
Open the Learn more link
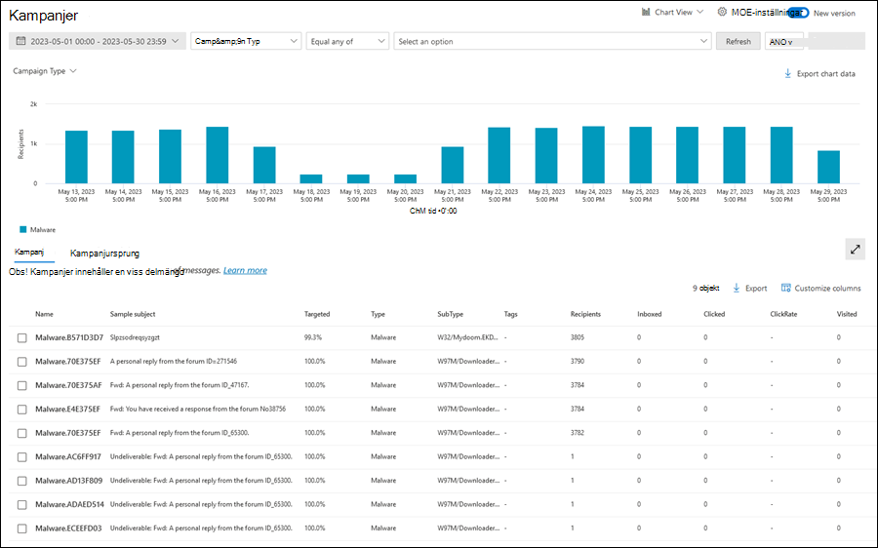[245, 270]
